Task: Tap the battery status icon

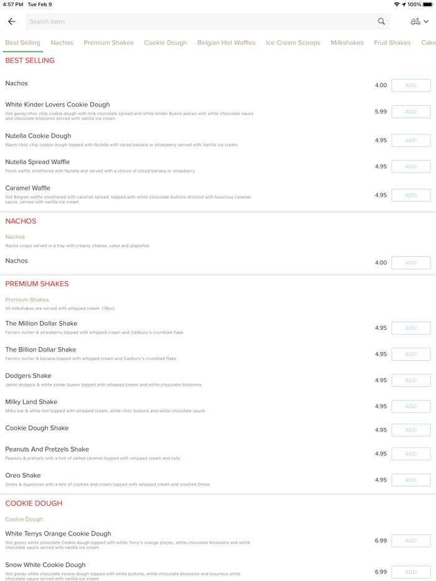Action: 428,4
